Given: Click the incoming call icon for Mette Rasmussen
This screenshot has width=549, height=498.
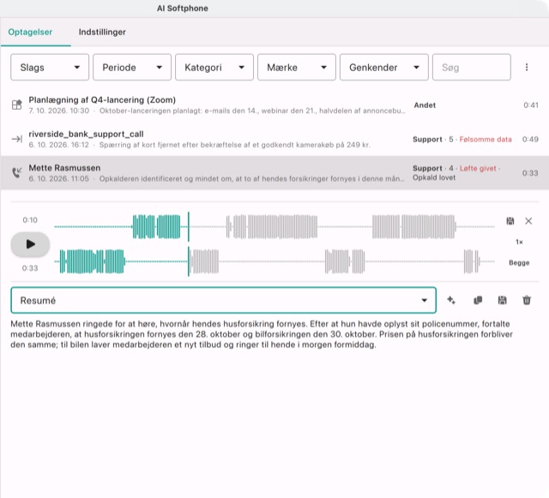Looking at the screenshot, I should [x=16, y=172].
